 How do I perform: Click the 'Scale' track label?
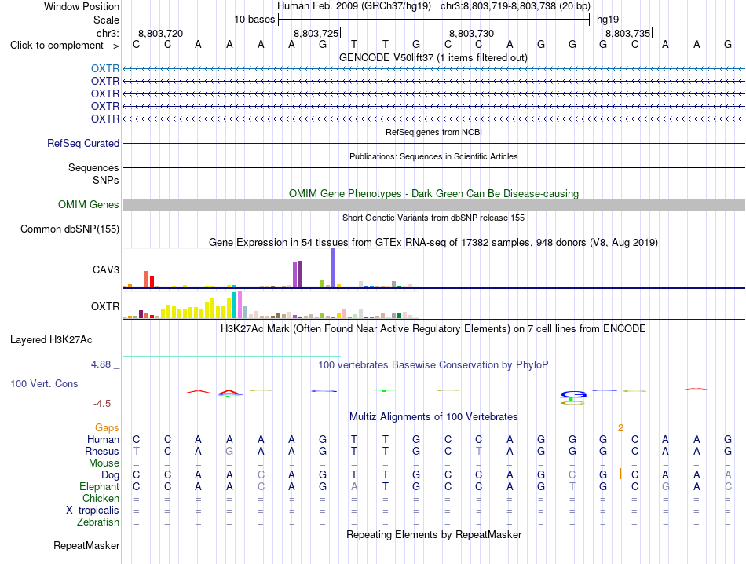pos(106,20)
